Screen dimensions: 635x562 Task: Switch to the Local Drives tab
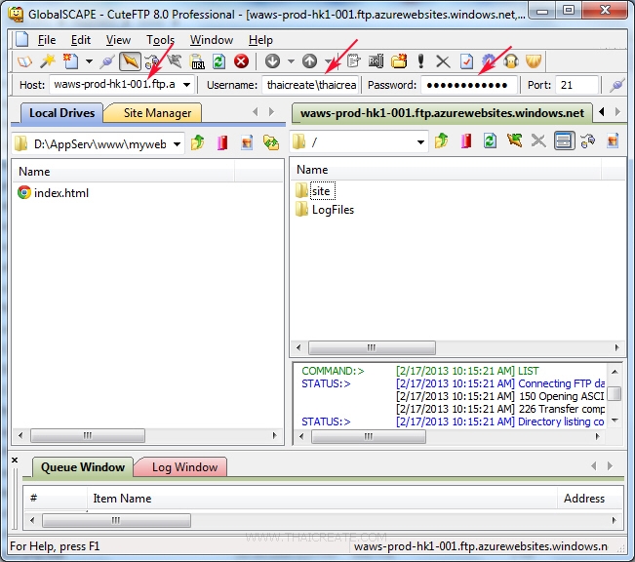pos(61,112)
